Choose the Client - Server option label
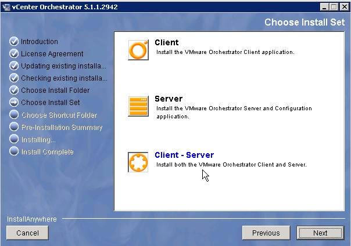This screenshot has width=351, height=246. pyautogui.click(x=184, y=155)
